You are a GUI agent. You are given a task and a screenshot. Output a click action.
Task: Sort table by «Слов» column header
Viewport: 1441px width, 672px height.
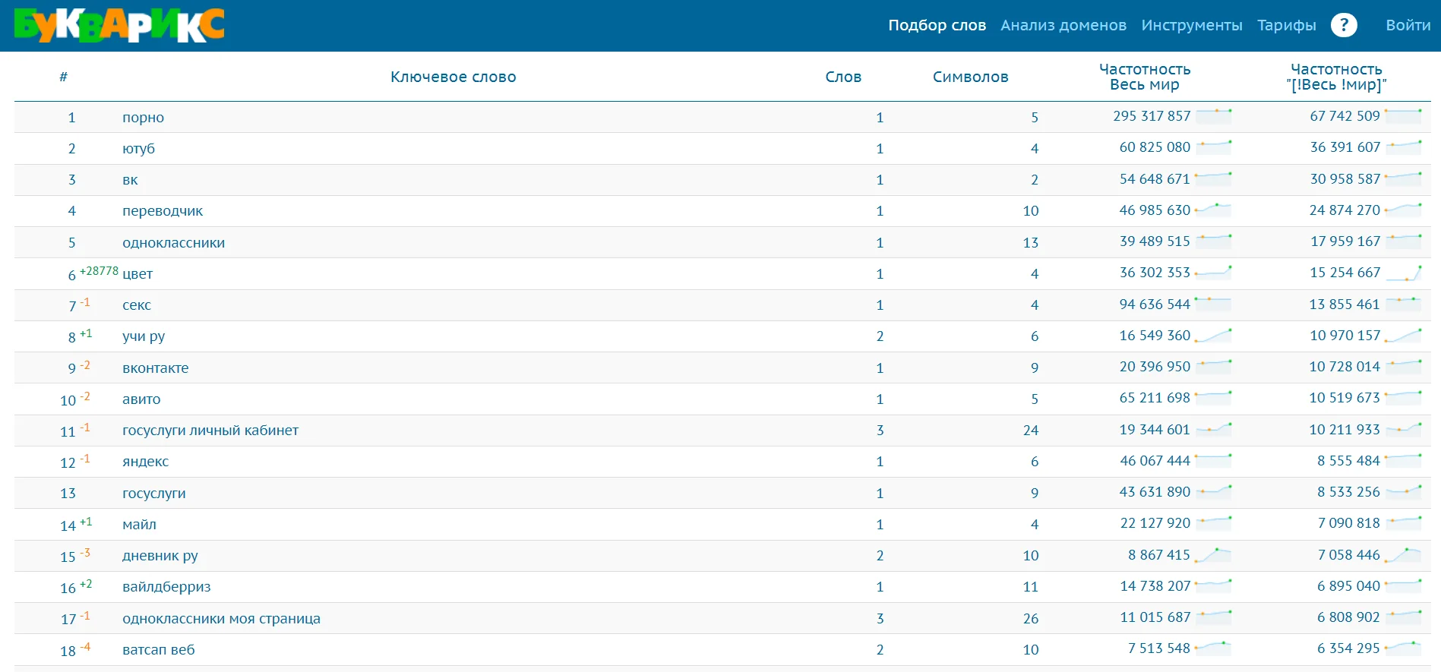843,77
